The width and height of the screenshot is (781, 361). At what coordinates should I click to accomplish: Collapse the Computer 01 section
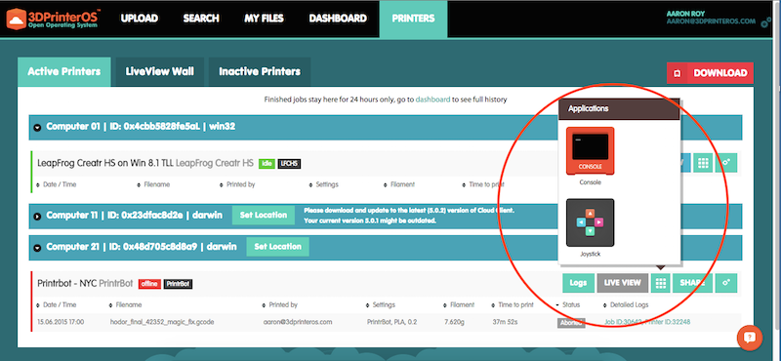coord(37,128)
